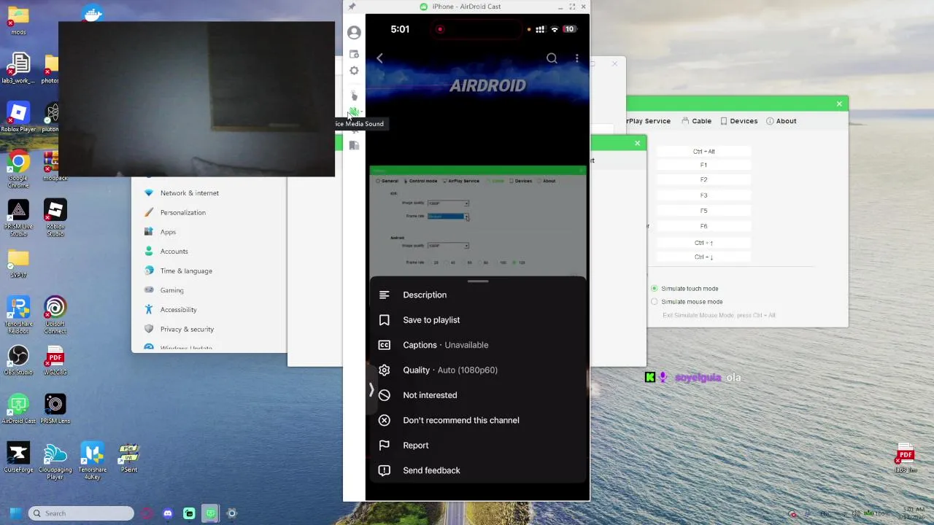Click the AirDroid Cast settings gear icon
This screenshot has height=525, width=934.
[x=354, y=71]
